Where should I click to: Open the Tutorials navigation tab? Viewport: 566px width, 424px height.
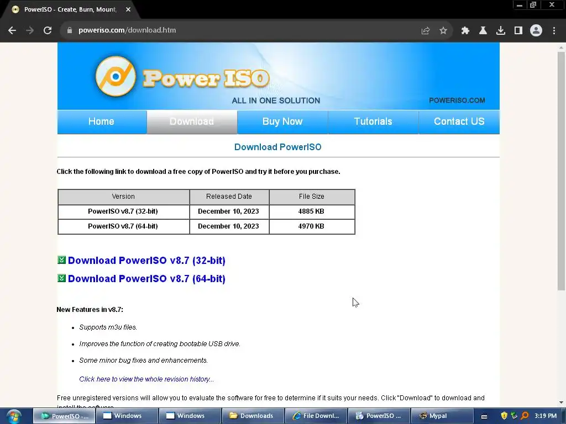(x=373, y=121)
